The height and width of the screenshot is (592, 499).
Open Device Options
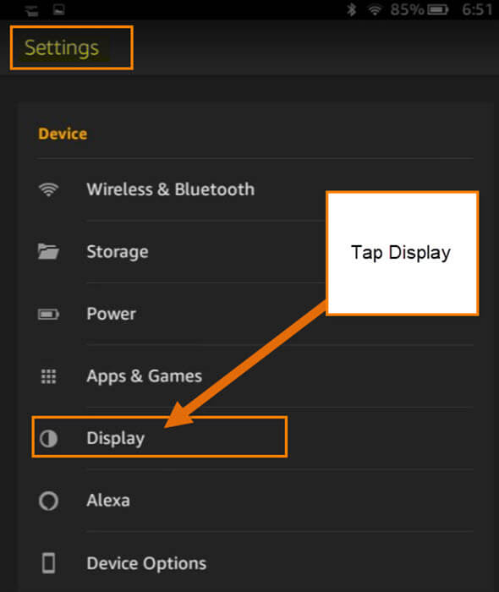[x=255, y=563]
